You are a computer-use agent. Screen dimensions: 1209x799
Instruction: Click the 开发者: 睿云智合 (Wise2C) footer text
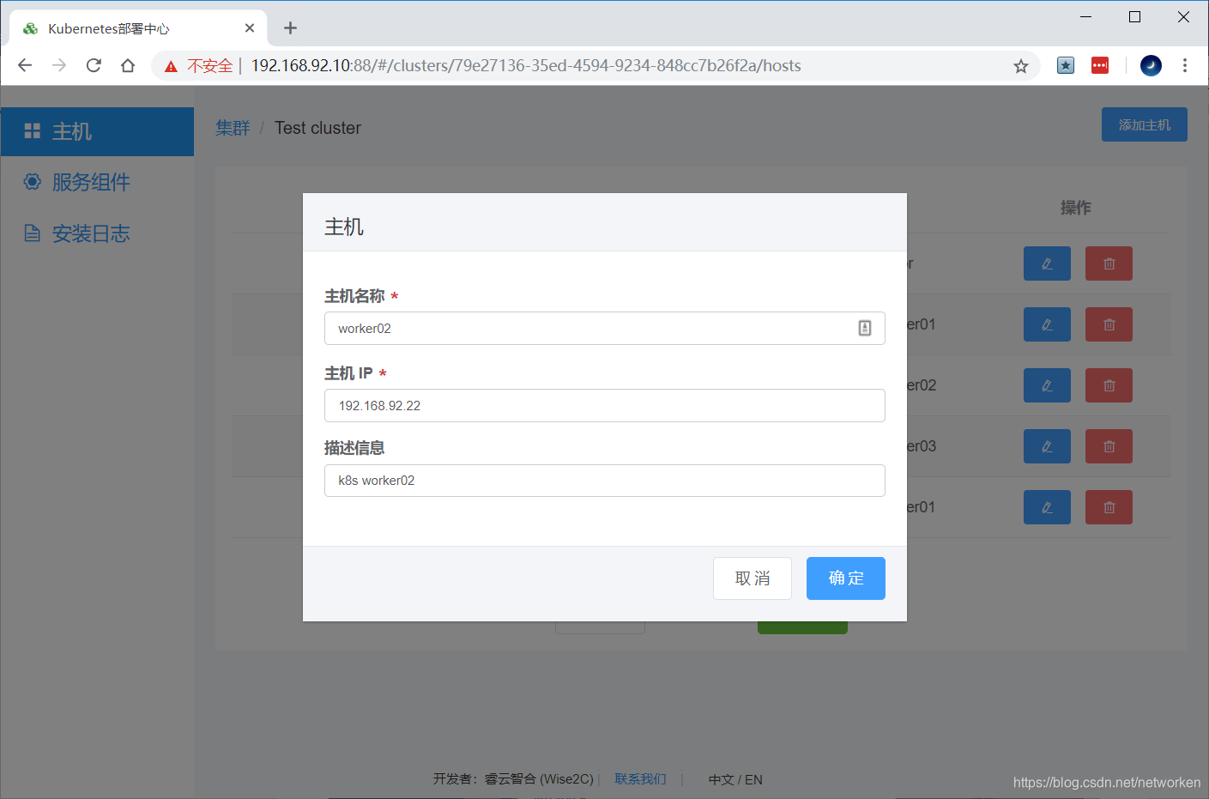(x=513, y=779)
